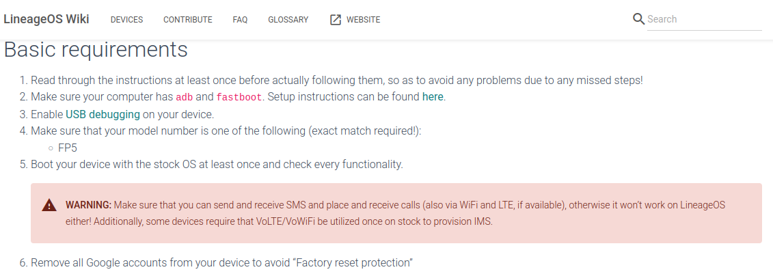
Task: Click the 'Remove all Google accounts' step
Action: point(222,262)
